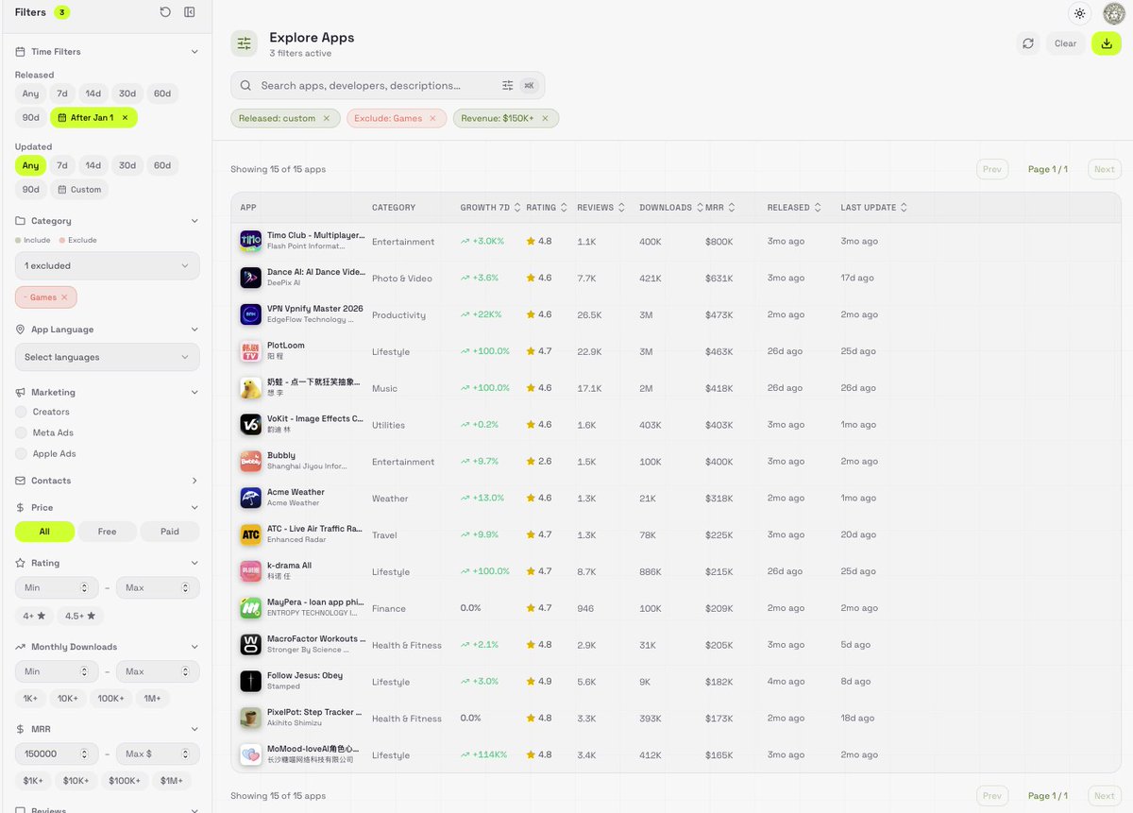This screenshot has height=813, width=1133.
Task: Open the Select languages dropdown
Action: pos(108,357)
